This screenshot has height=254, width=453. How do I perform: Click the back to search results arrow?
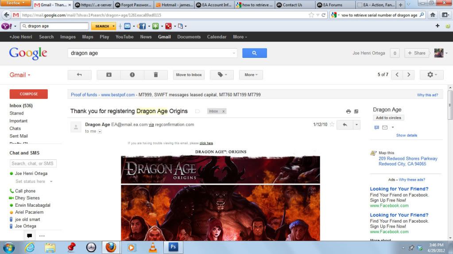point(79,75)
